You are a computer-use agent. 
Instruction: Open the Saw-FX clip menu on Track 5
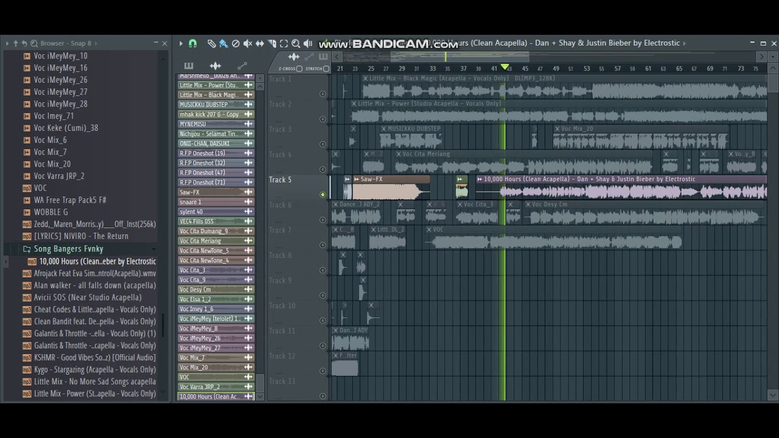point(357,179)
